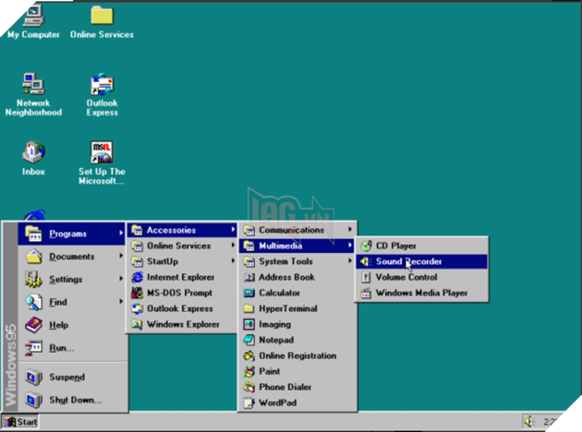Select Accessories in the Programs menu
Image resolution: width=582 pixels, height=432 pixels.
(x=182, y=230)
